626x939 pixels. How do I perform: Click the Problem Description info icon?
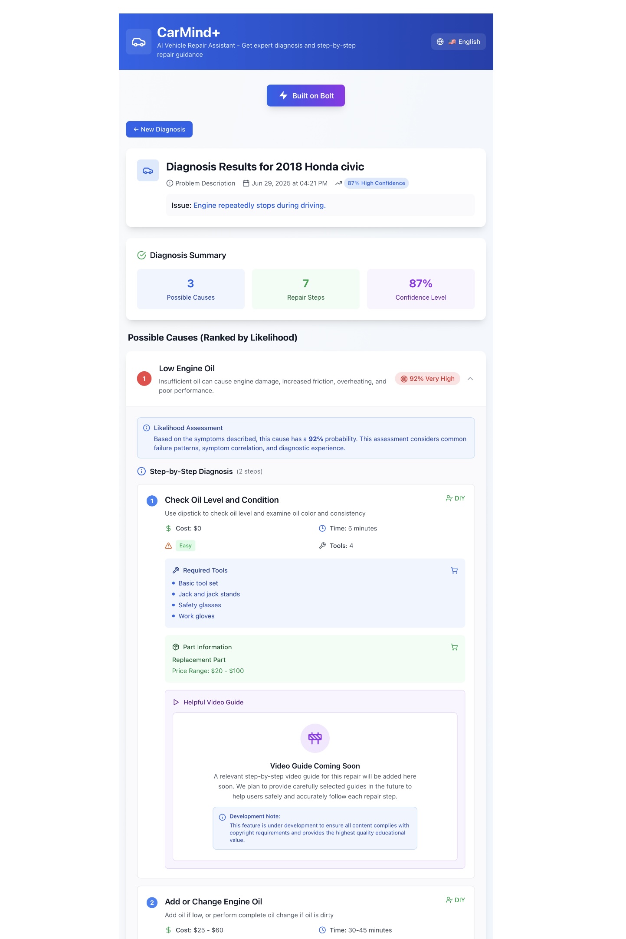(x=170, y=183)
